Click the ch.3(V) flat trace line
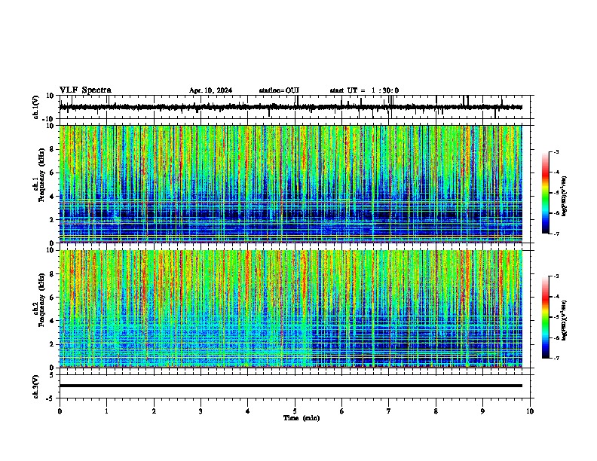The width and height of the screenshot is (597, 461). click(290, 386)
